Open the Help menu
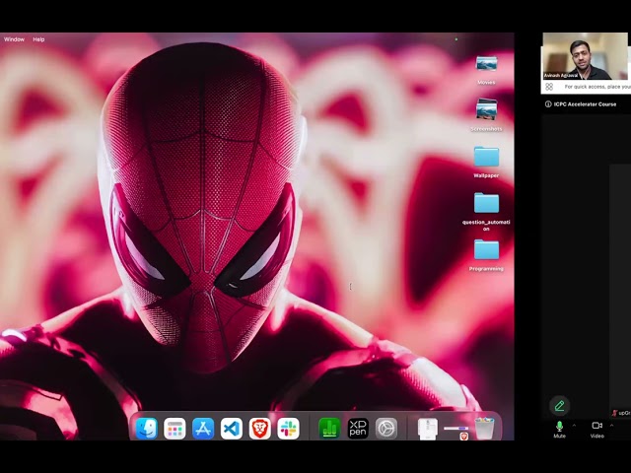The height and width of the screenshot is (473, 631). tap(38, 39)
